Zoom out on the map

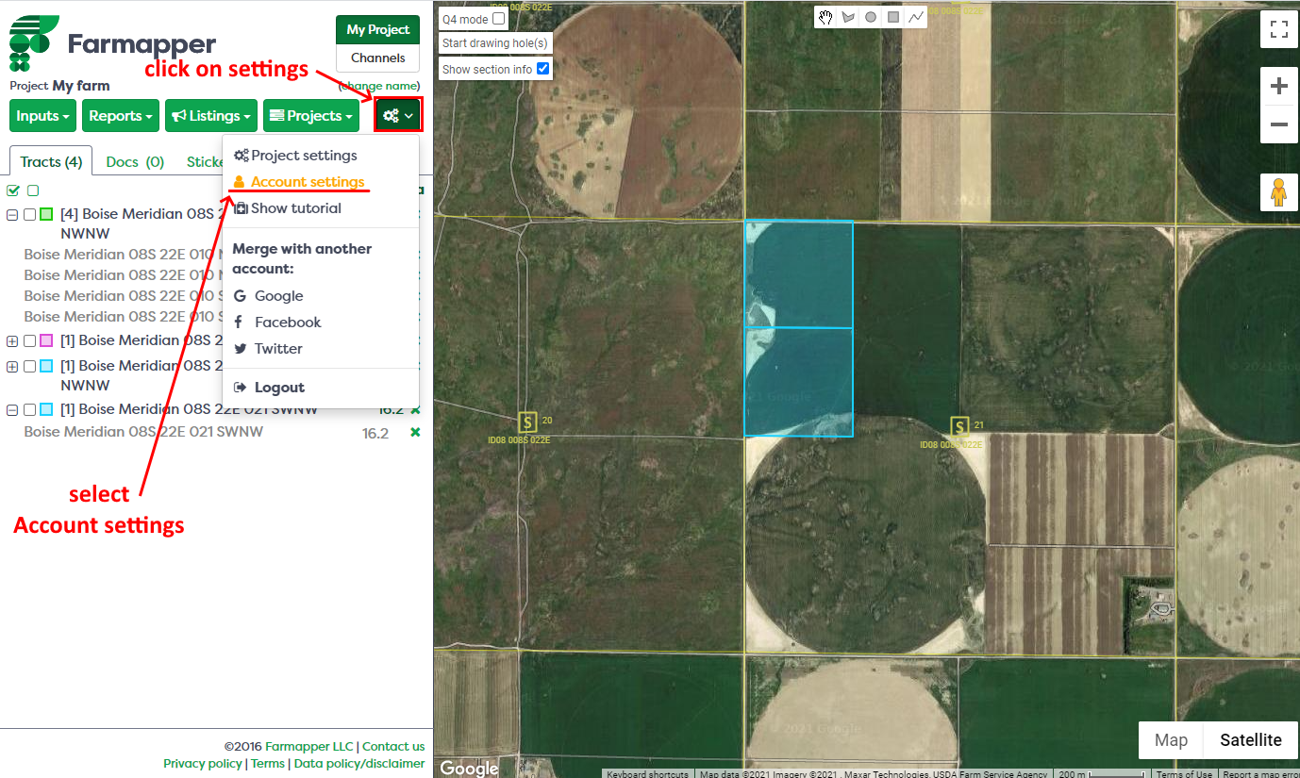point(1279,124)
